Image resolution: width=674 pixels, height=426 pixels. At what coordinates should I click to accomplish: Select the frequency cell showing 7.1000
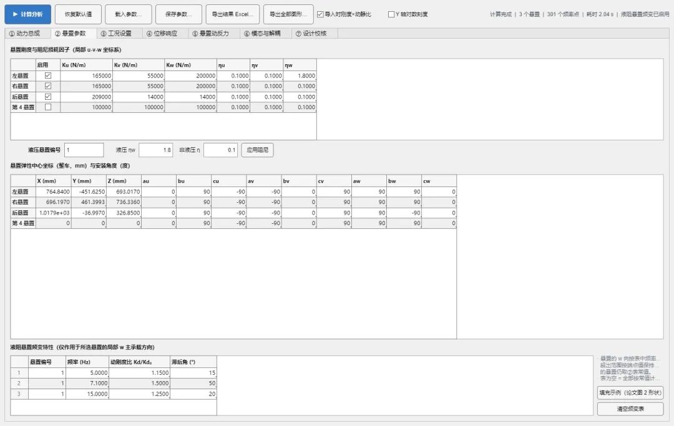click(87, 383)
